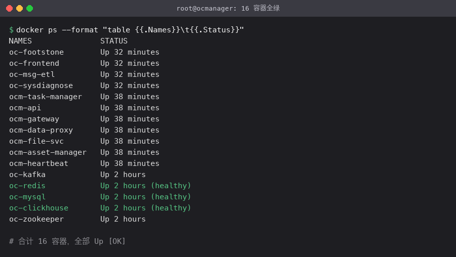Click 'Up 32 minutes' status of oc-footstone
The image size is (456, 257).
(130, 52)
